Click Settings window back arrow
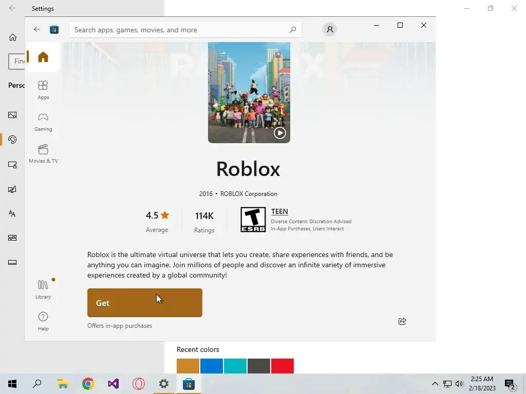This screenshot has height=394, width=526. tap(12, 8)
